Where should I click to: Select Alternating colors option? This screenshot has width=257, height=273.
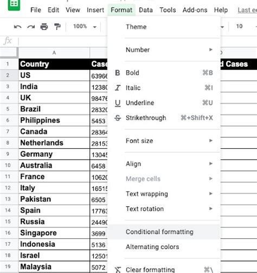click(x=164, y=247)
